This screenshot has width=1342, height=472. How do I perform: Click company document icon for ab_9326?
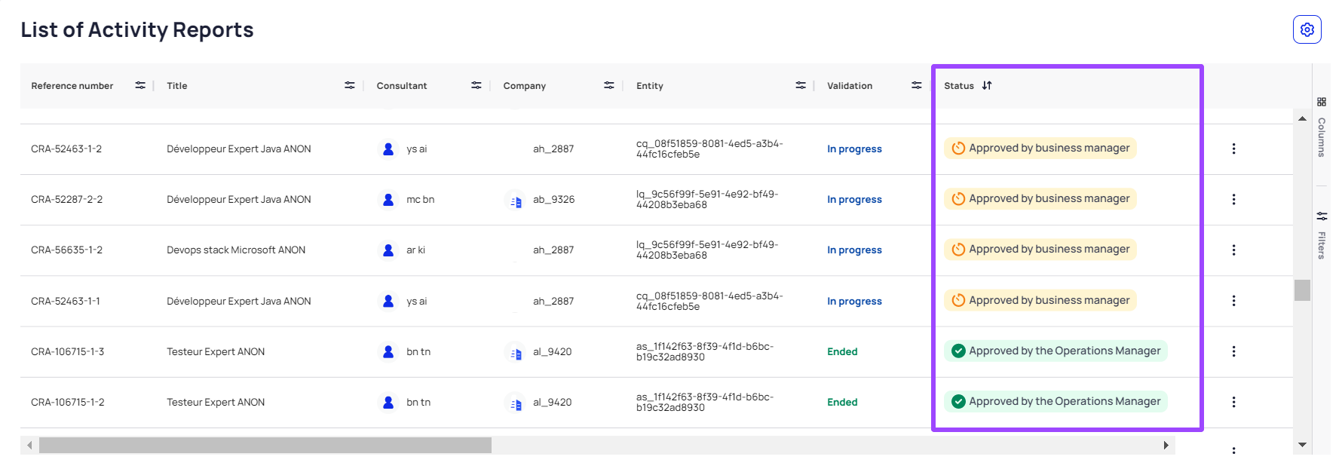[516, 201]
